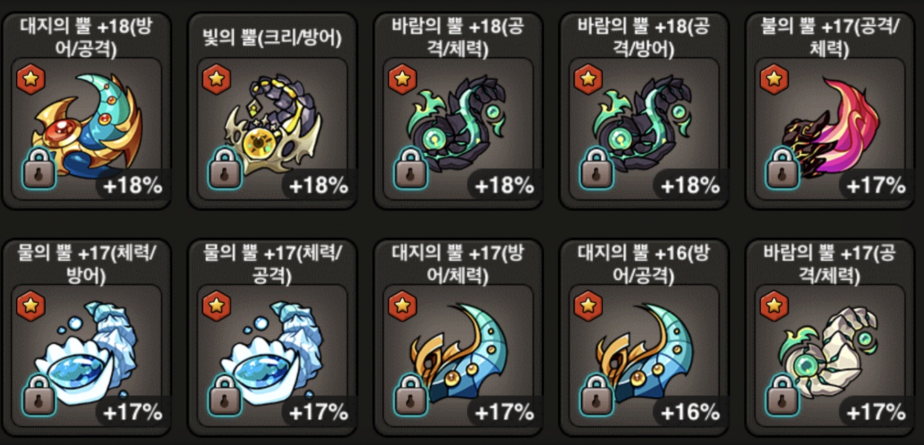Image resolution: width=924 pixels, height=445 pixels.
Task: Click the 불의 뿔 +17(공격/체력) title text
Action: pos(830,37)
